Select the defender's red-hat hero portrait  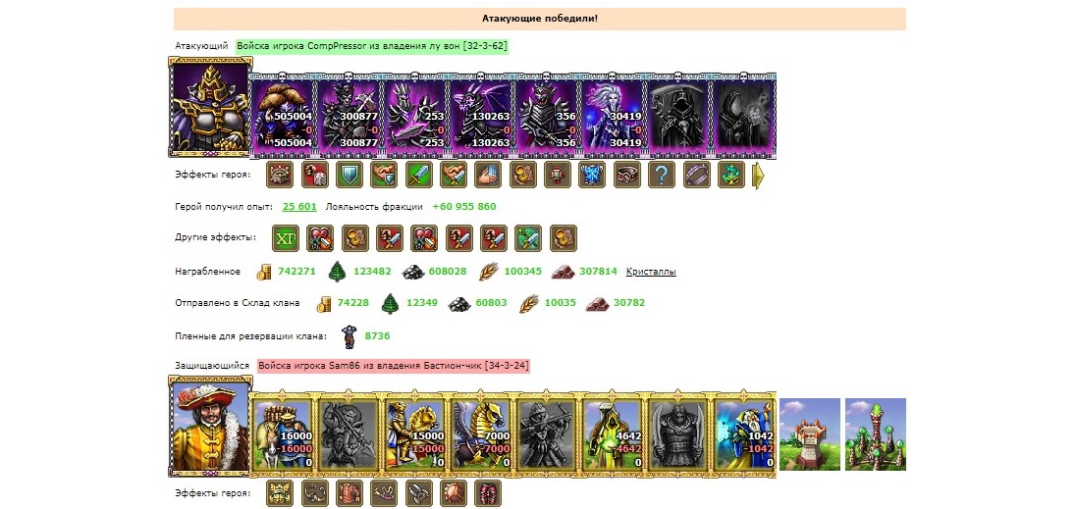pos(210,426)
